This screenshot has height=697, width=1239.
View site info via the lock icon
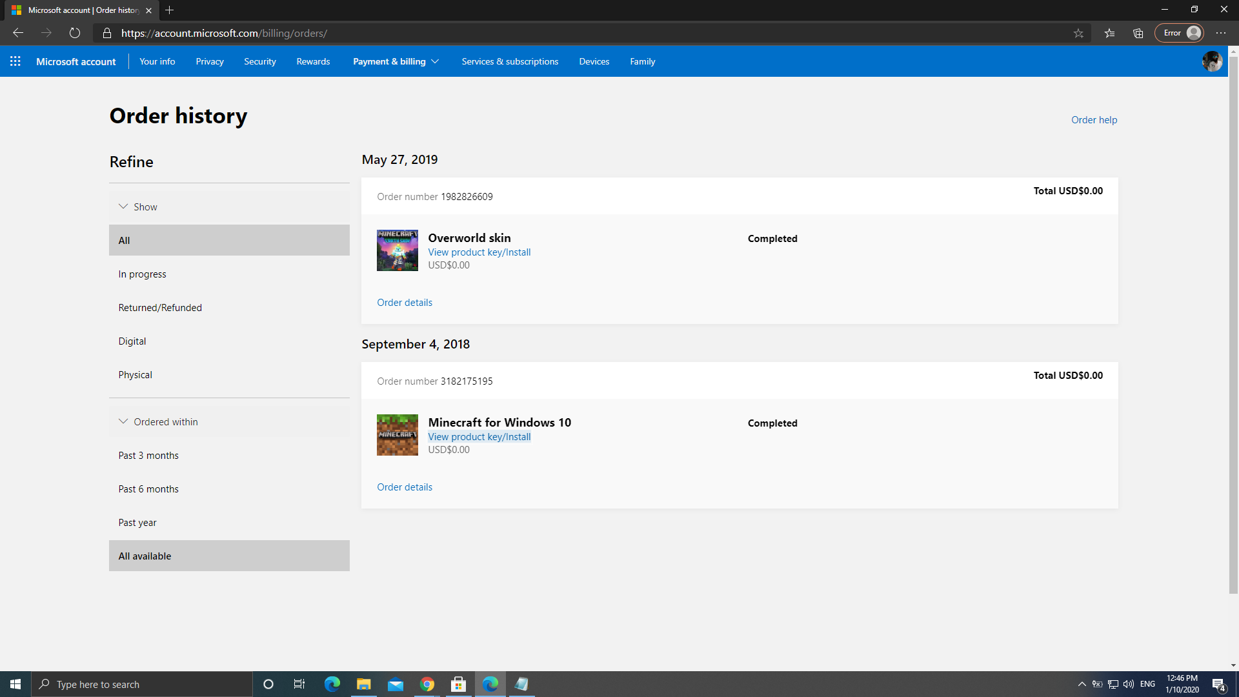107,33
